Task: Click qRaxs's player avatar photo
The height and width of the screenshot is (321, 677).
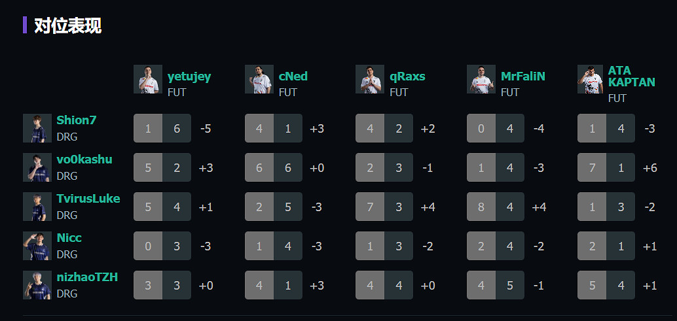Action: click(x=369, y=79)
